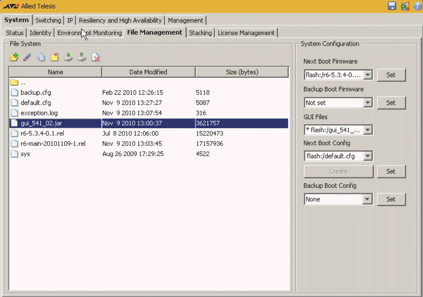423x297 pixels.
Task: Click the size value 3621757
Action: [x=208, y=123]
